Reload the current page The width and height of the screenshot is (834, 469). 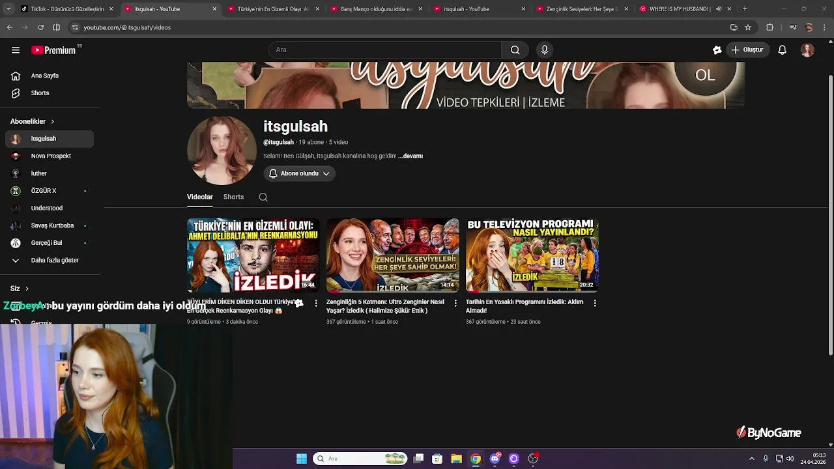(40, 27)
